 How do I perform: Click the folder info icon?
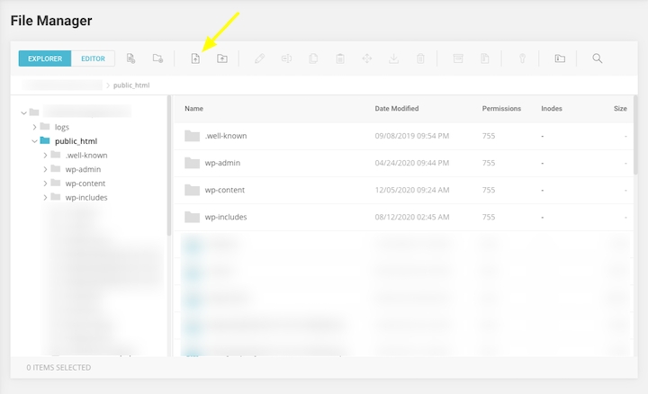(x=560, y=58)
